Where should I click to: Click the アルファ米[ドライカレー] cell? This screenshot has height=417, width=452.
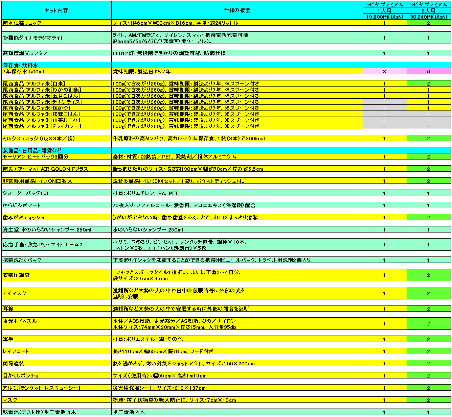click(56, 126)
